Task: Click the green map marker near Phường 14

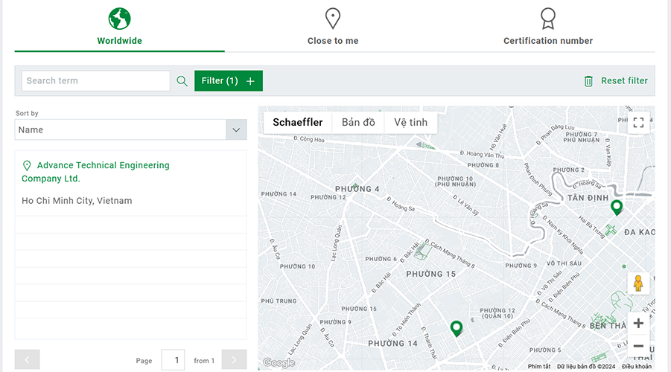Action: pos(457,329)
